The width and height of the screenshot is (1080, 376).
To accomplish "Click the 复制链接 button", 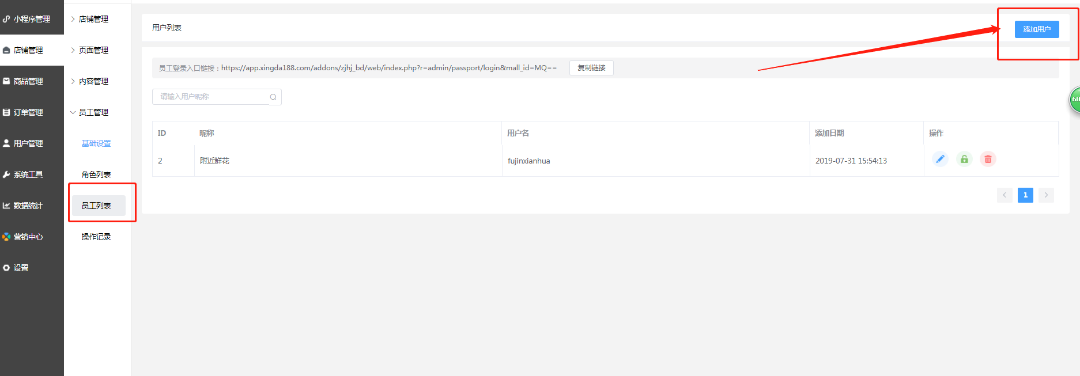I will (591, 68).
